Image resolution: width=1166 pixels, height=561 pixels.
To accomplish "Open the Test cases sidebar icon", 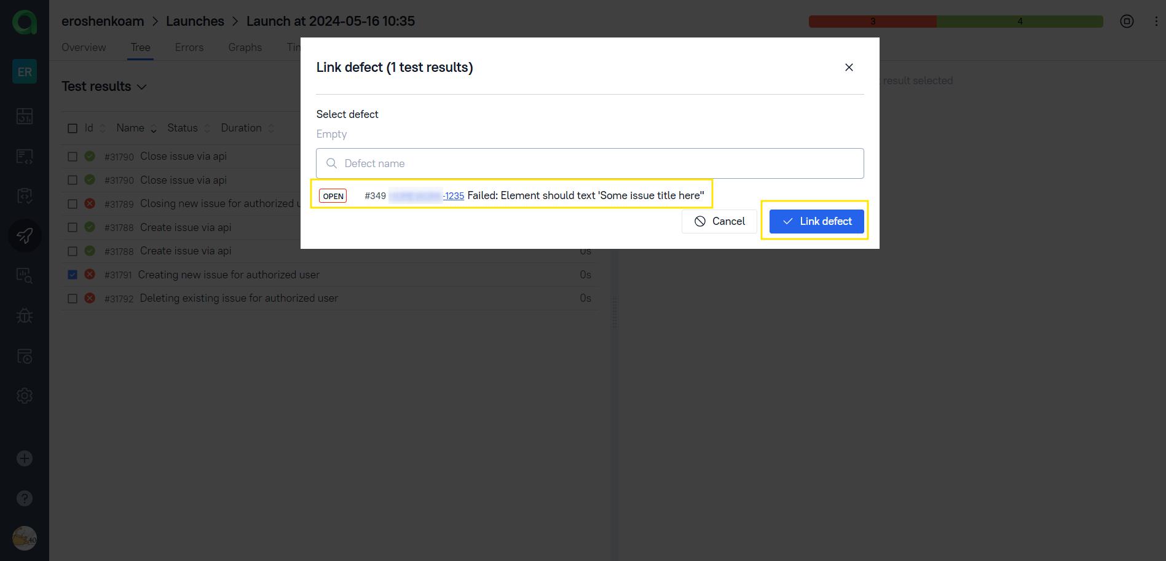I will click(25, 156).
